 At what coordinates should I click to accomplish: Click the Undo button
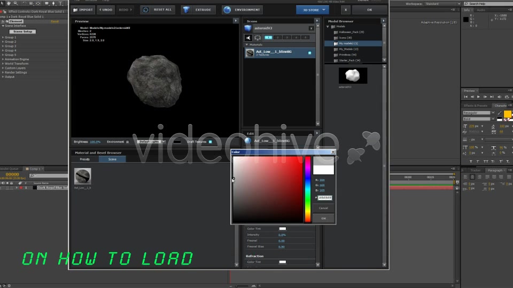pyautogui.click(x=106, y=10)
